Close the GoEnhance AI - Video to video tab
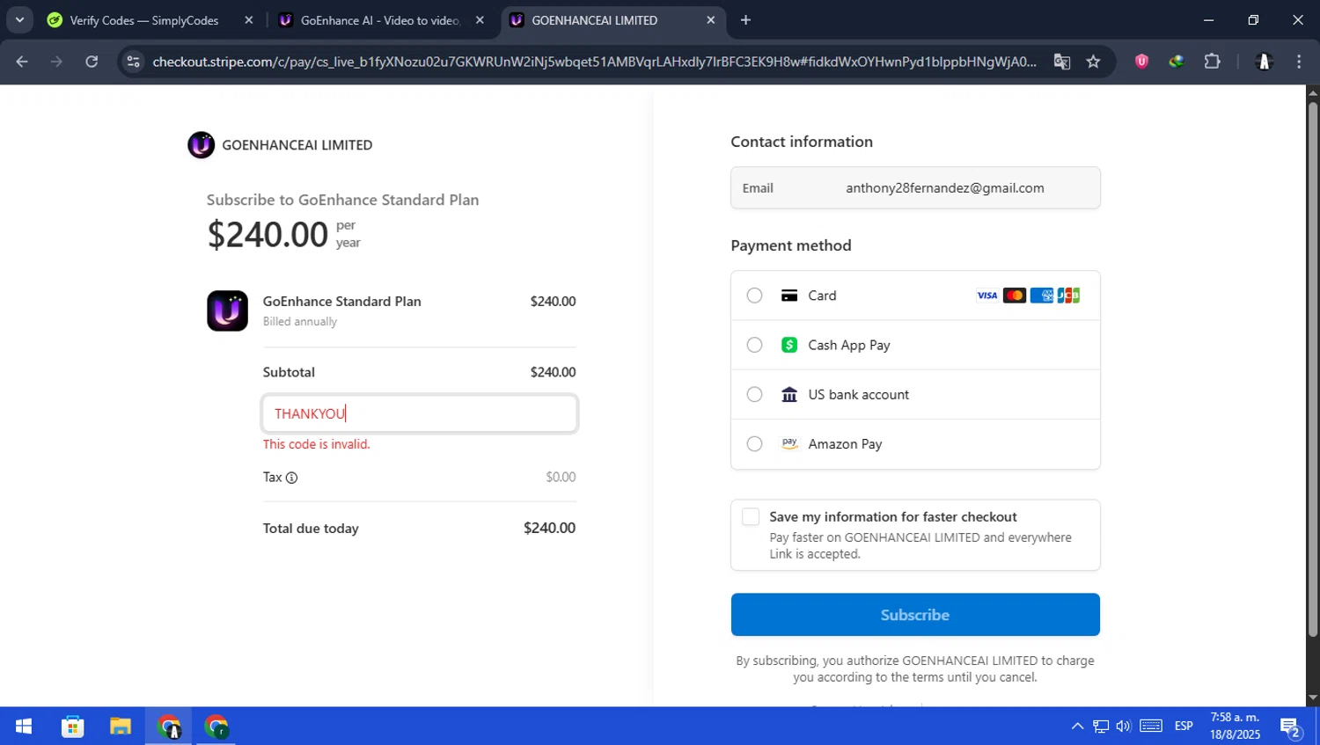The width and height of the screenshot is (1320, 745). pyautogui.click(x=480, y=20)
